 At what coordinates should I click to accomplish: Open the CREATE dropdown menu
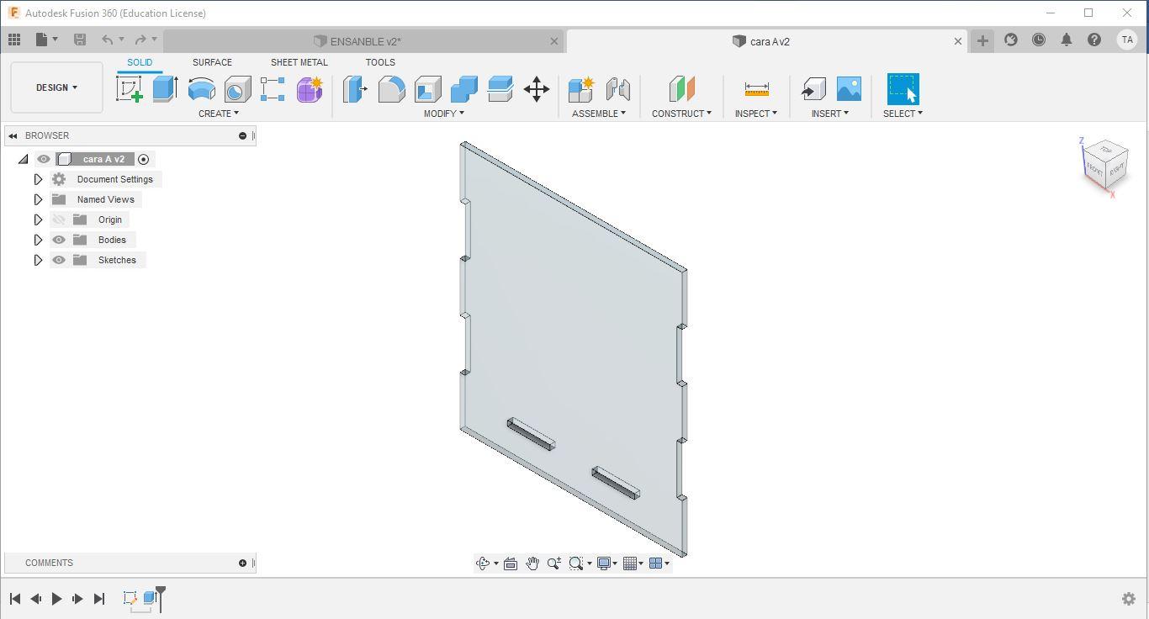[x=219, y=114]
